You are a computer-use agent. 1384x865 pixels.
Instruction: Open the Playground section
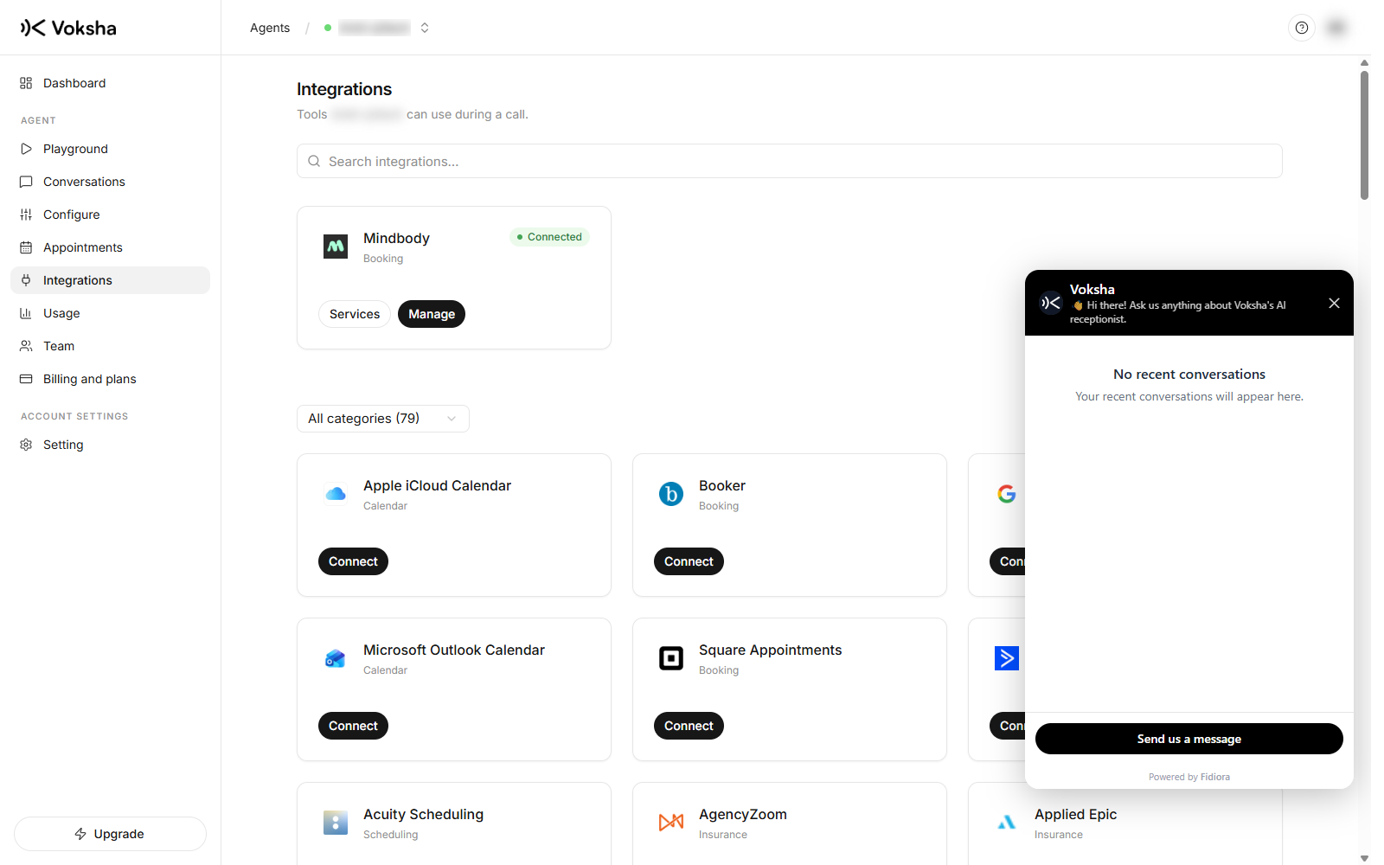tap(110, 149)
